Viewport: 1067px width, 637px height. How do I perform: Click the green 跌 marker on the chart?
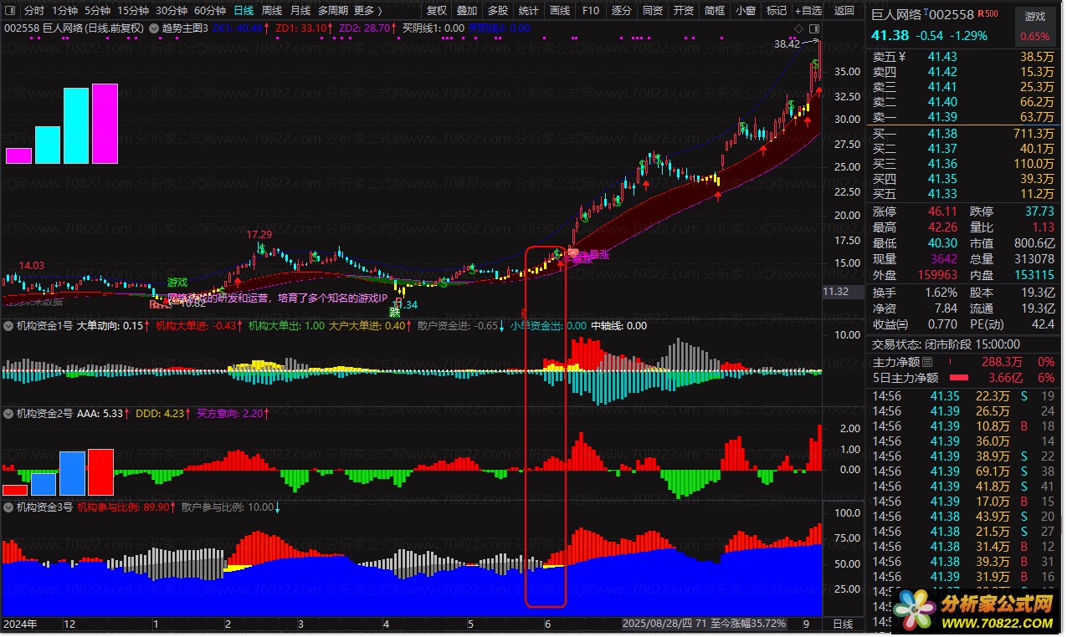click(394, 313)
